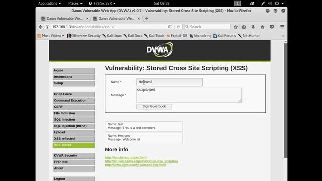This screenshot has width=322, height=181.
Task: Open the power menu in top panel
Action: (279, 3)
